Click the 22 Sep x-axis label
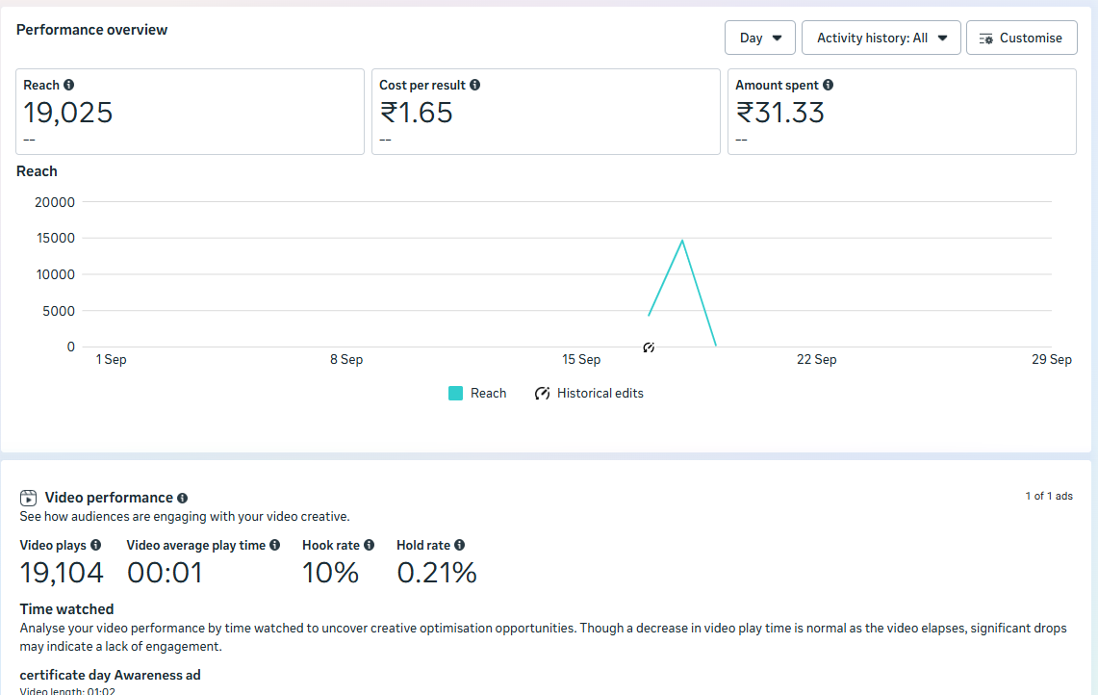The width and height of the screenshot is (1098, 695). pyautogui.click(x=816, y=359)
